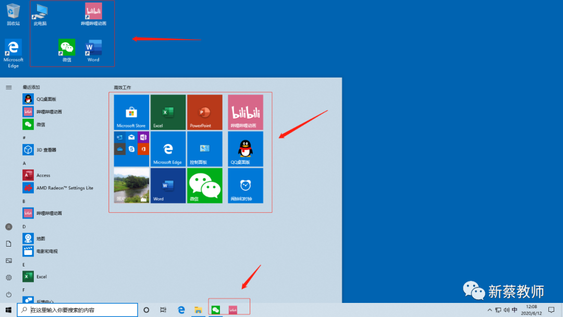Open the volume tray icon

506,310
